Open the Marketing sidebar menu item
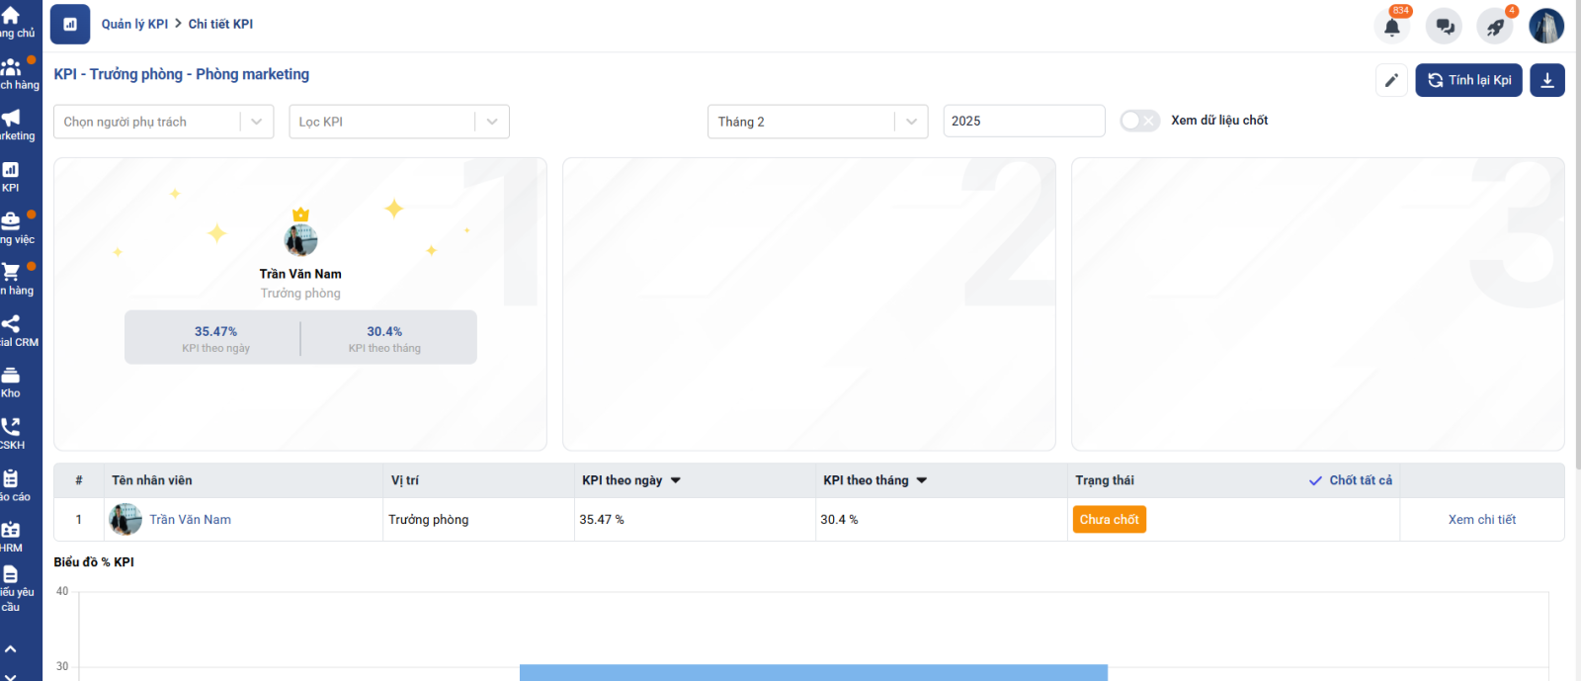 click(x=12, y=125)
